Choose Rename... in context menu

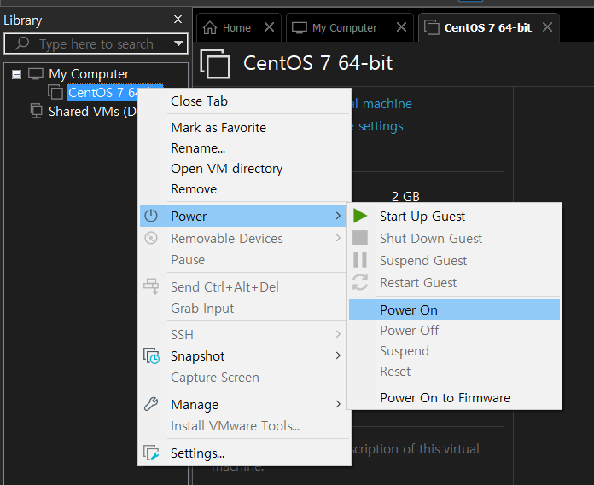point(244,148)
